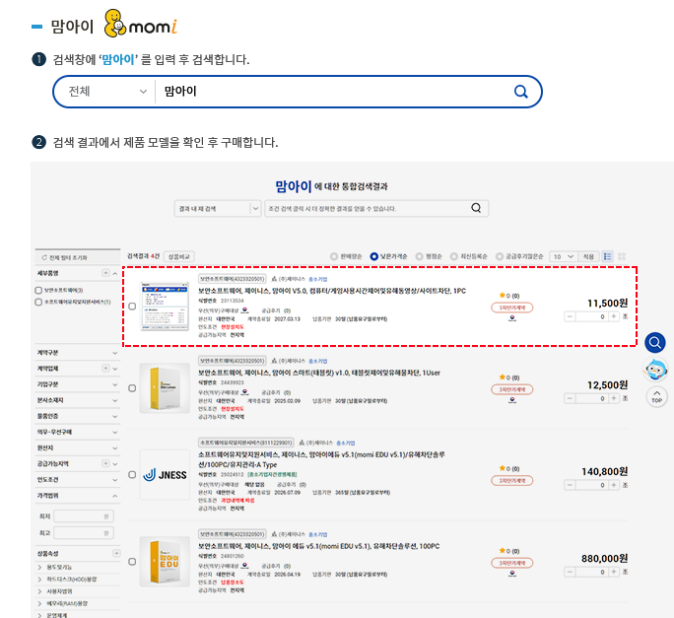Click the star rating of the 880,000원 product
Screen dimensions: 674x618
point(503,550)
